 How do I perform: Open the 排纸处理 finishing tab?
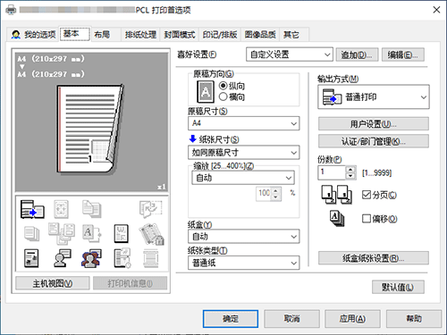click(x=140, y=35)
